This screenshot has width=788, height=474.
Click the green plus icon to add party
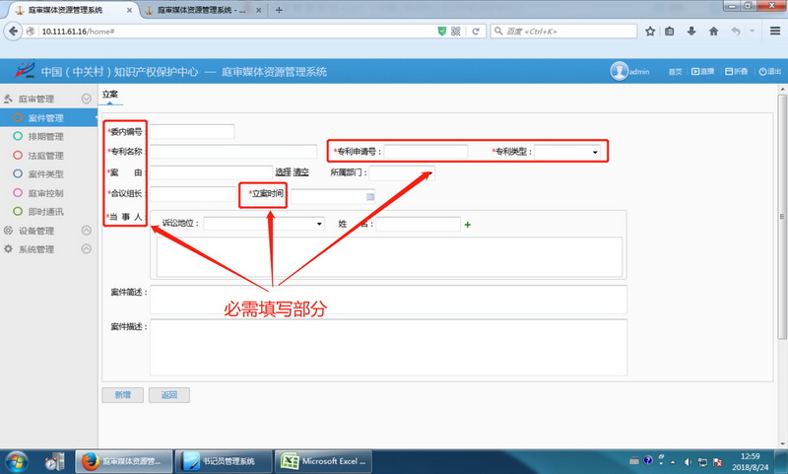(467, 225)
